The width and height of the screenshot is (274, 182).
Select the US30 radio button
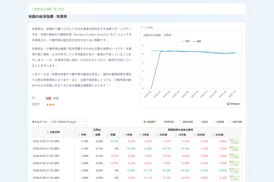199,122
